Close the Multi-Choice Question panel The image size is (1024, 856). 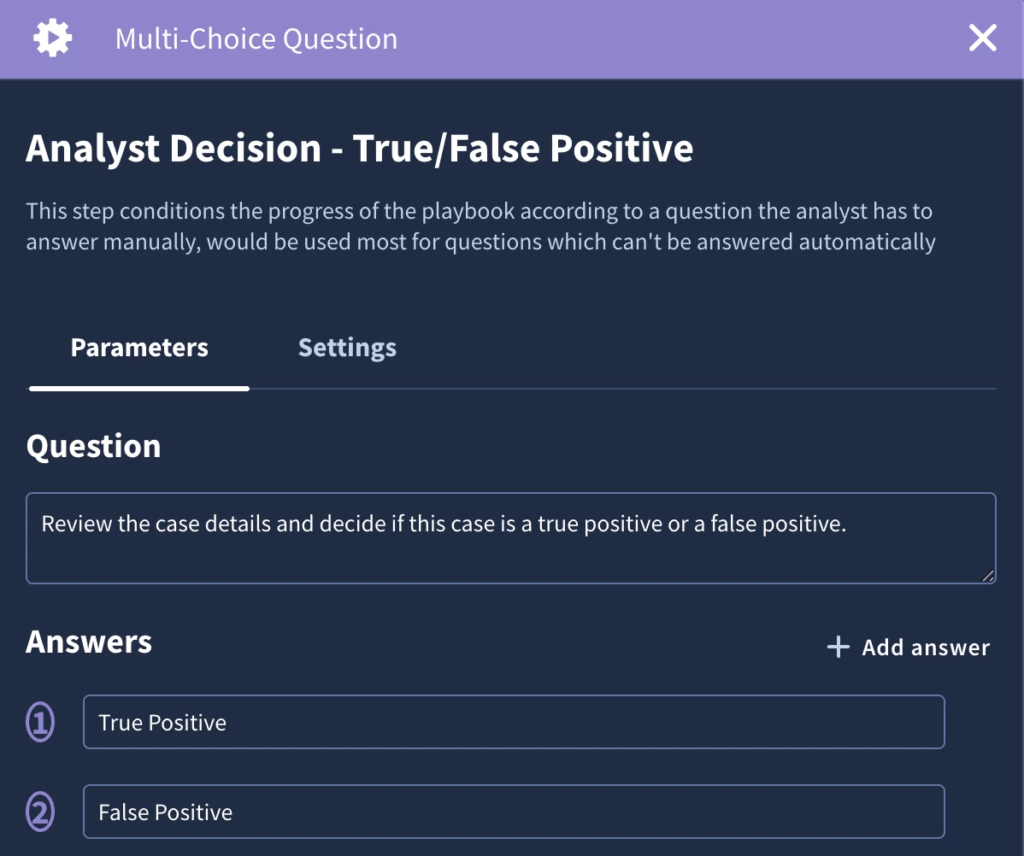click(x=982, y=38)
